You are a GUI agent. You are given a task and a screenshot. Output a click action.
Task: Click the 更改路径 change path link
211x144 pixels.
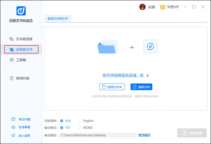pos(144,135)
